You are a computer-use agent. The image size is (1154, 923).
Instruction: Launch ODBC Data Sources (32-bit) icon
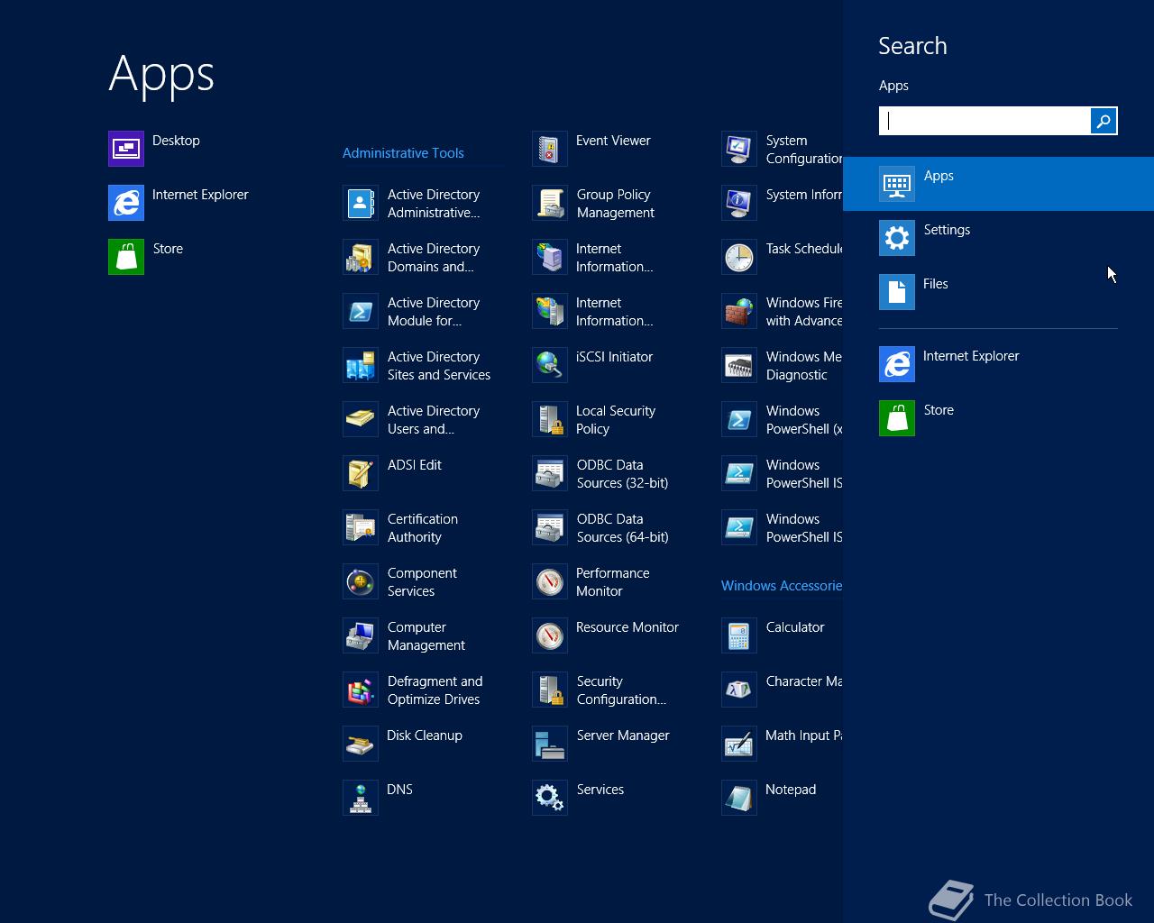550,473
